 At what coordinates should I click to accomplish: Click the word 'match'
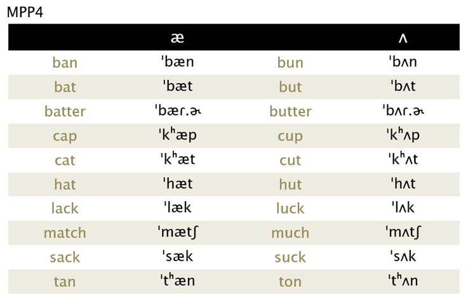pos(65,233)
